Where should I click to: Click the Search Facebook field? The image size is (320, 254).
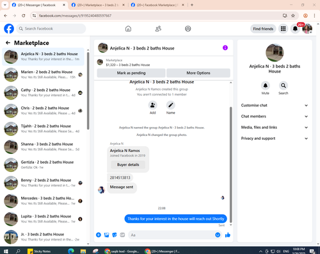(51, 29)
